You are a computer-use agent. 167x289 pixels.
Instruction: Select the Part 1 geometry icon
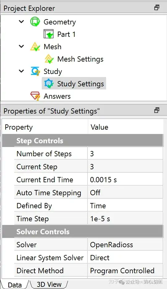pyautogui.click(x=49, y=34)
